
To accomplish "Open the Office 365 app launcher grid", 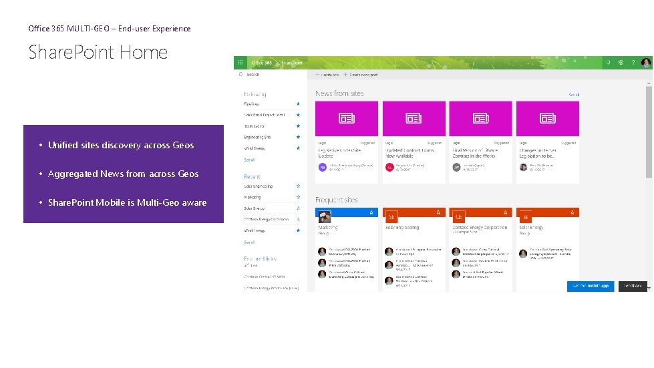I will 240,63.
